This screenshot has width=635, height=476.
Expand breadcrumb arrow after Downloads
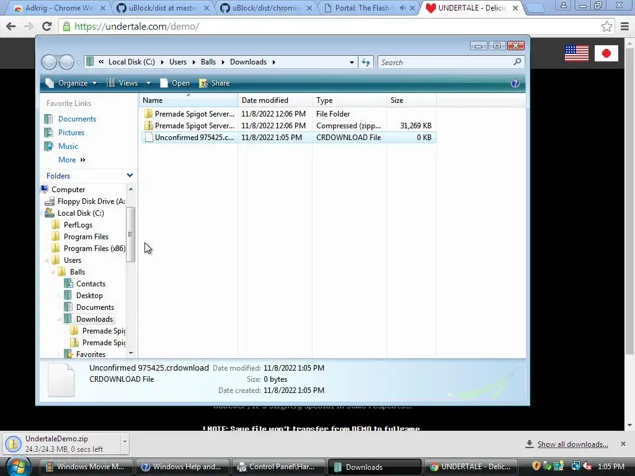pos(273,62)
